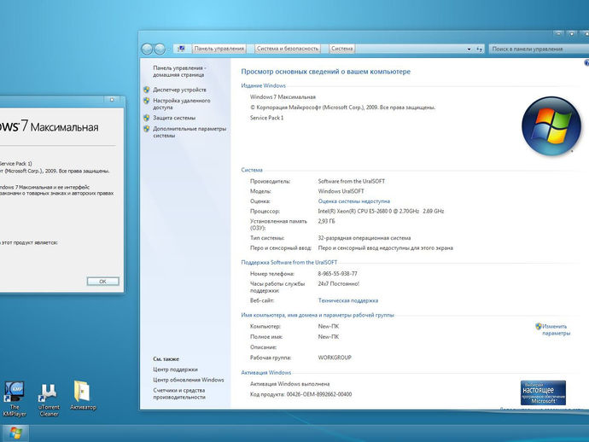
Task: Open The KMPlayer desktop shortcut
Action: [x=15, y=399]
